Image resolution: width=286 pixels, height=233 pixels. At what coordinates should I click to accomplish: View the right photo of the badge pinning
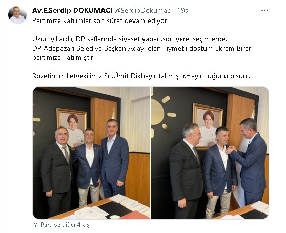click(210, 153)
